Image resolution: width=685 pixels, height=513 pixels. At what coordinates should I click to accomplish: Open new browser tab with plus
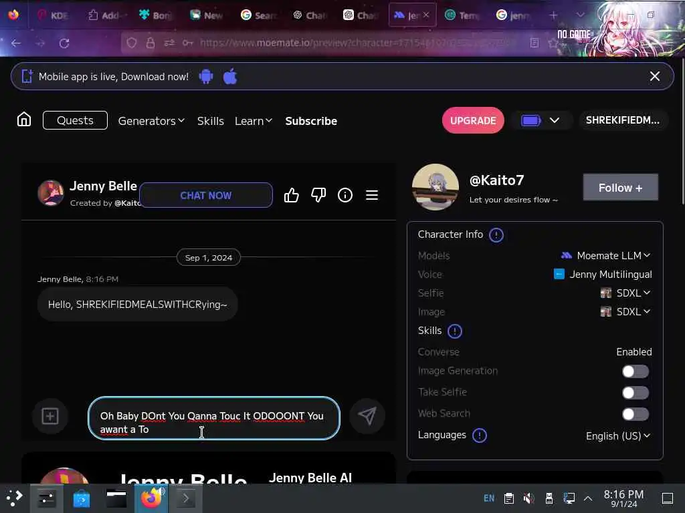(x=553, y=15)
